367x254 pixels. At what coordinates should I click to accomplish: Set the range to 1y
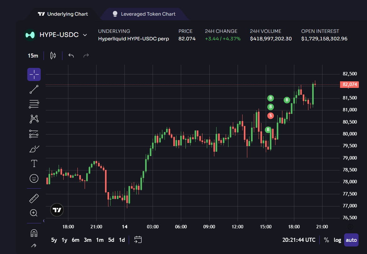tap(64, 240)
